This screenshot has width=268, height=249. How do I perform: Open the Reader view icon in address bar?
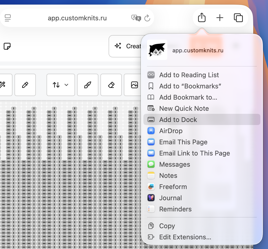pos(8,18)
